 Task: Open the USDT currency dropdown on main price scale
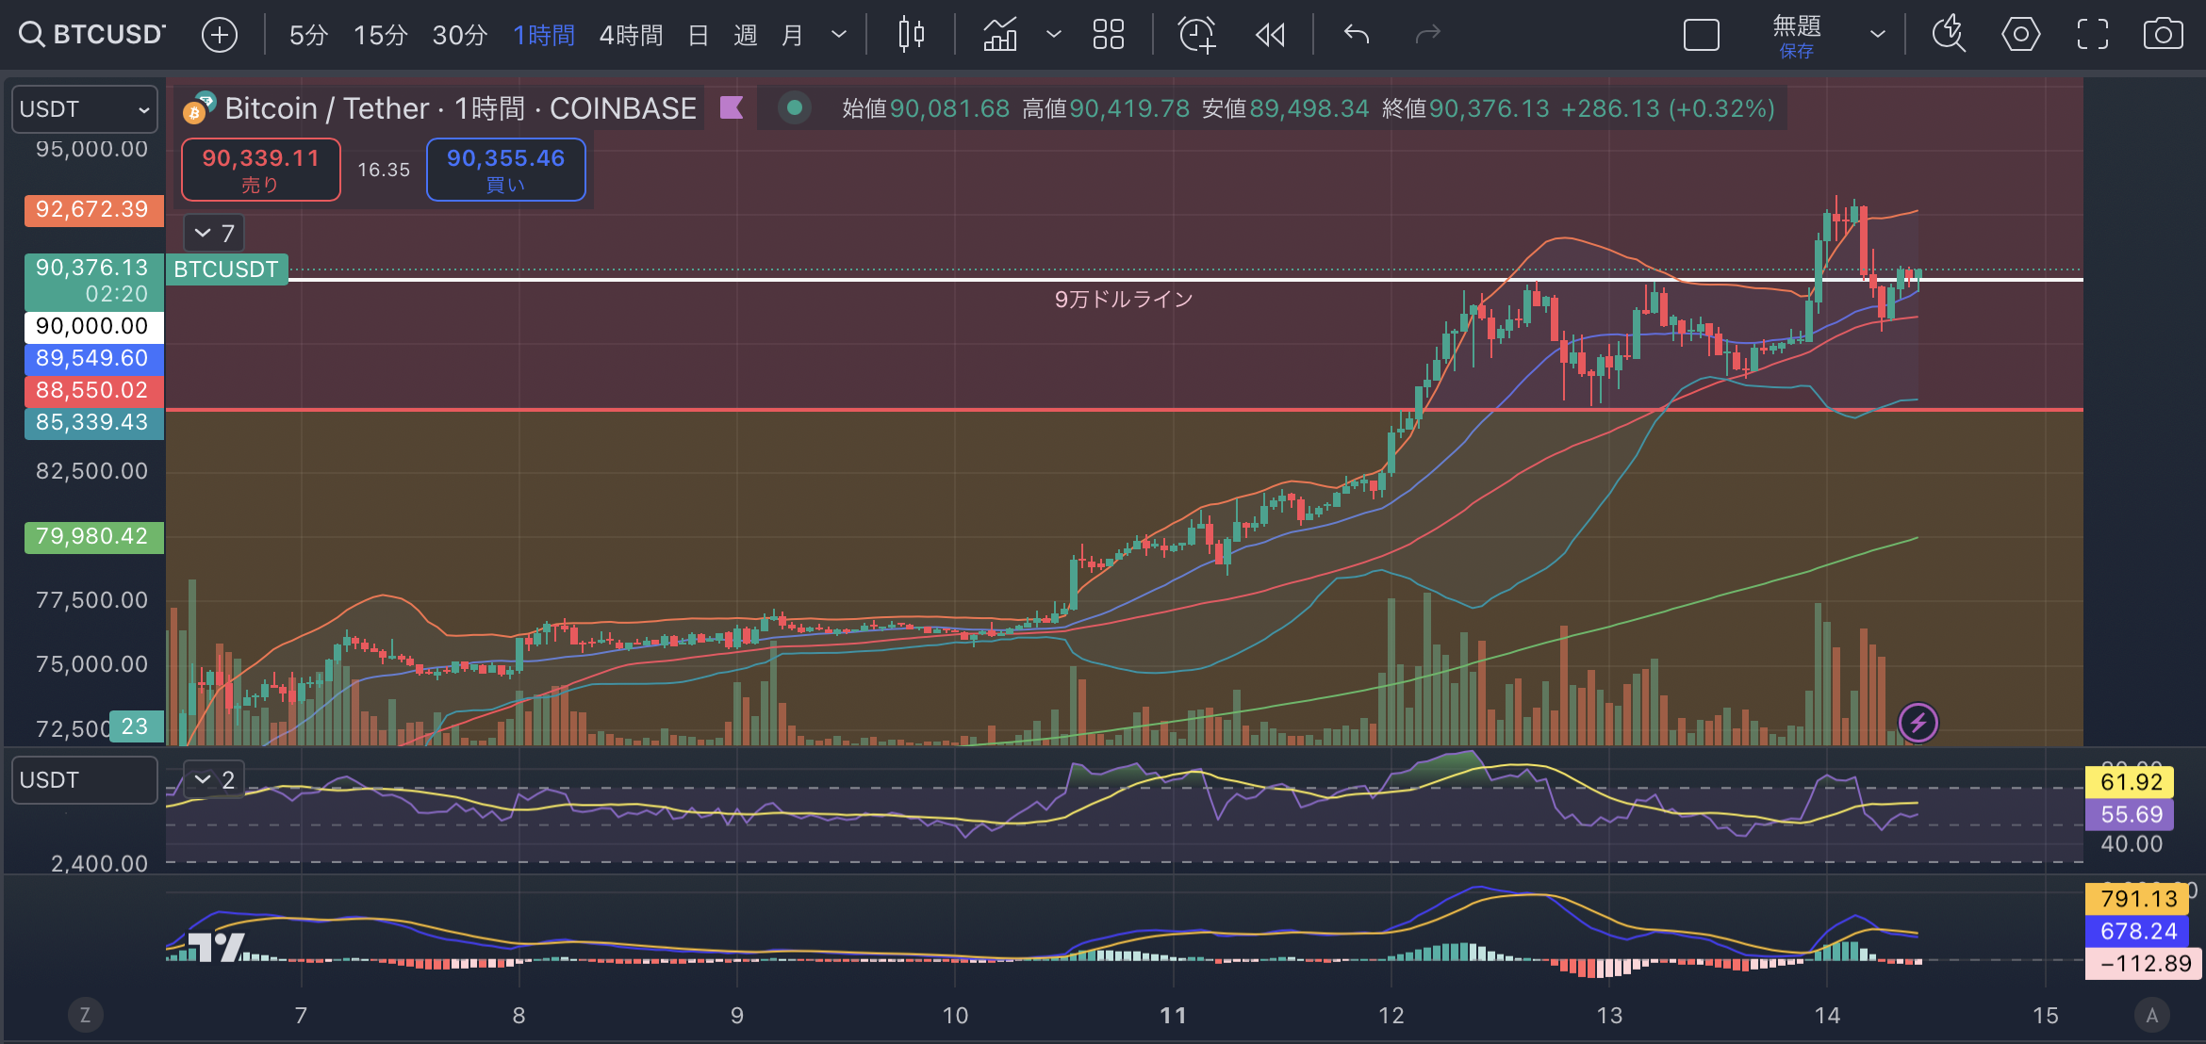point(85,109)
